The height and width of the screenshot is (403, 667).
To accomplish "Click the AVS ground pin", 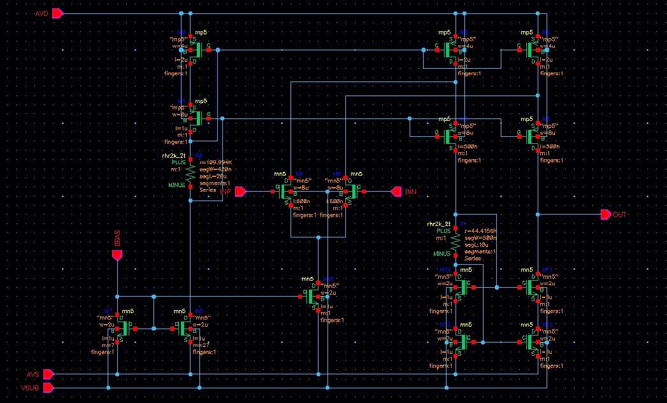I will pyautogui.click(x=49, y=374).
